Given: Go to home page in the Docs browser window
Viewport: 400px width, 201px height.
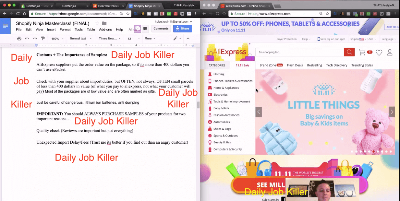Looking at the screenshot, I should click(x=25, y=14).
